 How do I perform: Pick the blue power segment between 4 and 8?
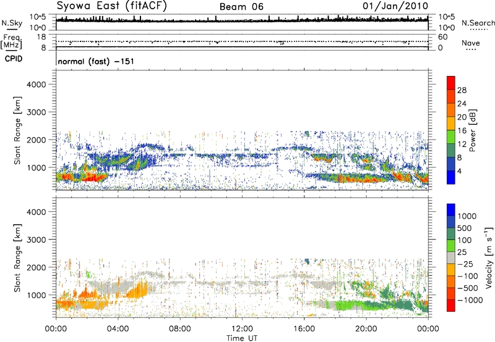451,164
